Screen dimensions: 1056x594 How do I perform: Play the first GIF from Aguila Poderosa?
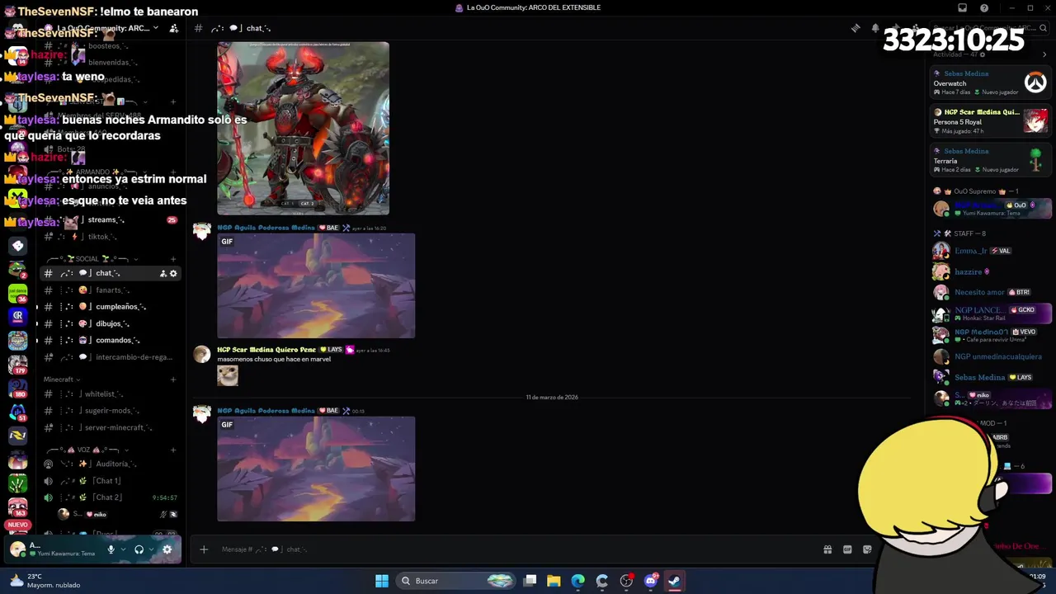tap(316, 285)
